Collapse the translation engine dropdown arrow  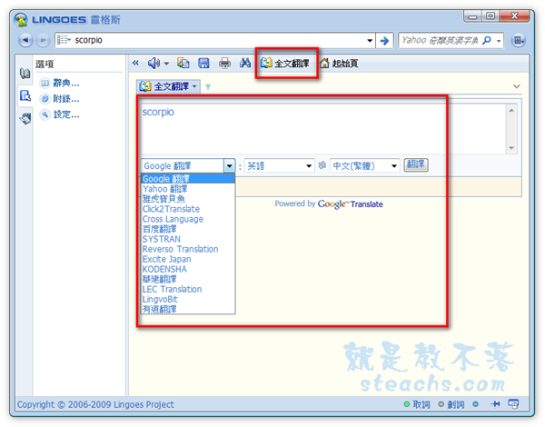point(230,166)
